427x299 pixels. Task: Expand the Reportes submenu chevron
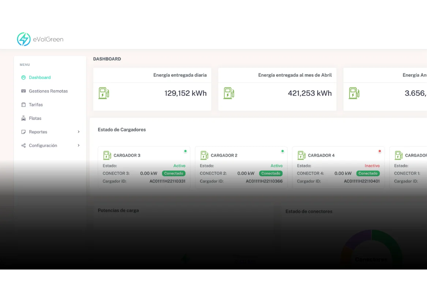79,132
